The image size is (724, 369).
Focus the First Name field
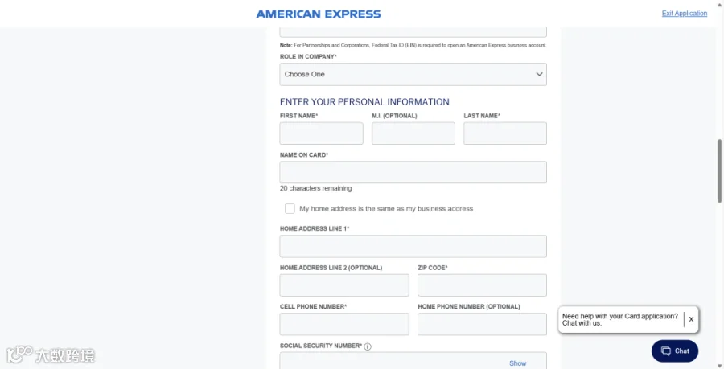[321, 133]
